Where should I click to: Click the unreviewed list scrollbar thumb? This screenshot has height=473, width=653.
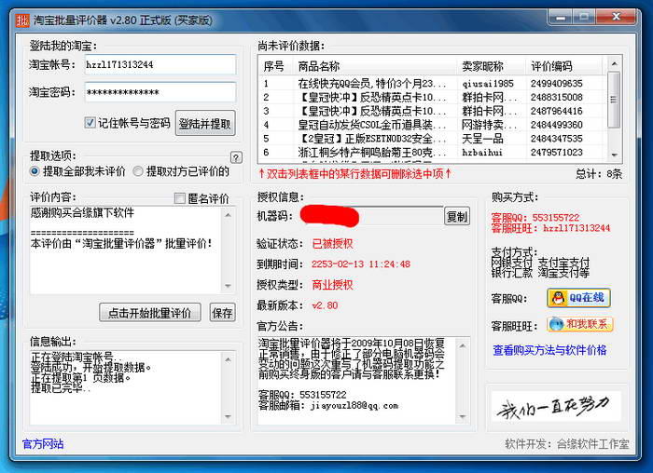tap(614, 100)
